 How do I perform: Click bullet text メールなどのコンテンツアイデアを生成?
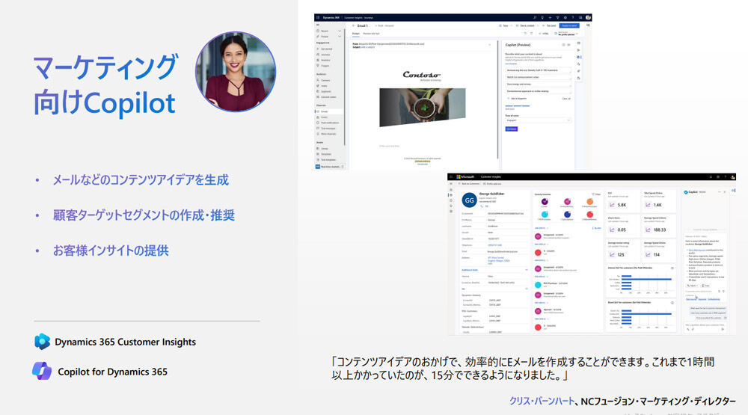pyautogui.click(x=141, y=179)
